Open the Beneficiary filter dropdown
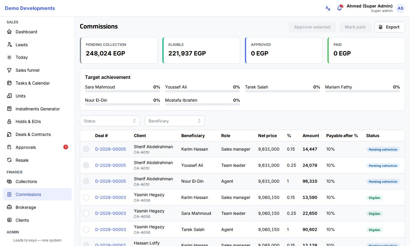Image resolution: width=410 pixels, height=246 pixels. pos(175,121)
